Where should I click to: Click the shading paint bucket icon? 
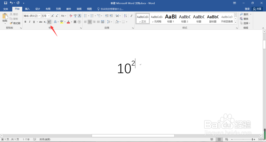(x=117, y=22)
